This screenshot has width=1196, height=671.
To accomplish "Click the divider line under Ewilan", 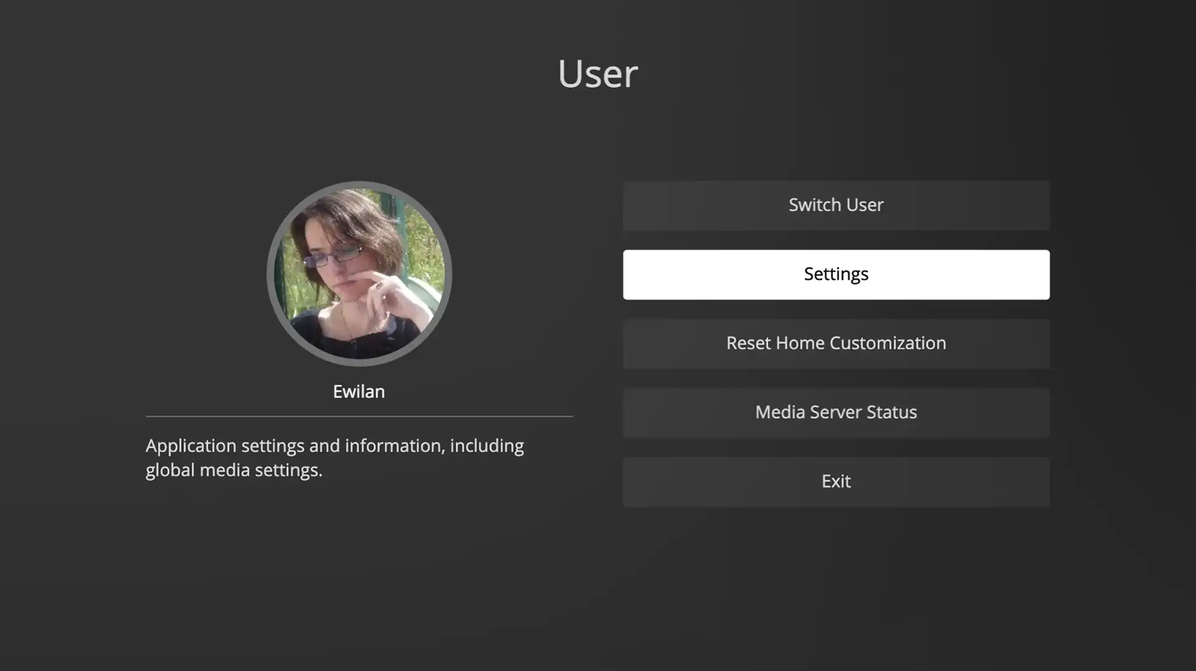I will point(359,415).
